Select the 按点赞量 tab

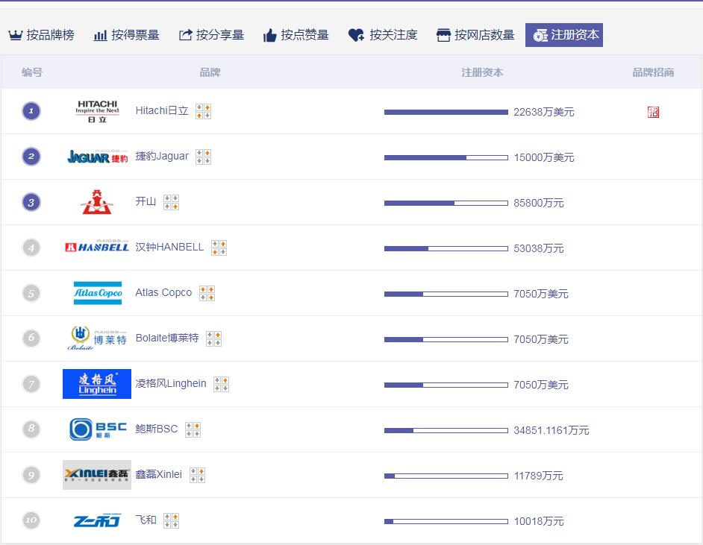click(296, 35)
